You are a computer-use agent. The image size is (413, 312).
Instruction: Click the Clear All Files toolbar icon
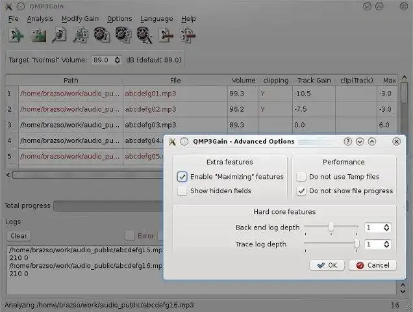pyautogui.click(x=188, y=35)
